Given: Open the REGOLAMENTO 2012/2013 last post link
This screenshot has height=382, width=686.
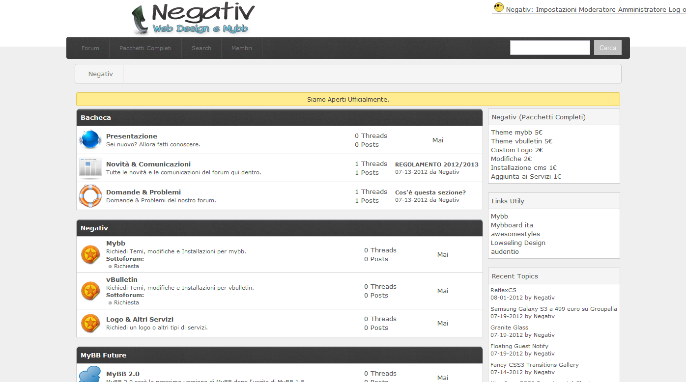Looking at the screenshot, I should [x=436, y=164].
